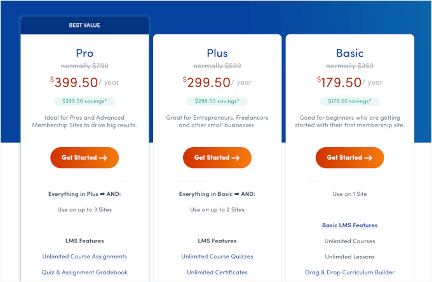The height and width of the screenshot is (282, 432).
Task: Click the $299.50 savings badge
Action: [217, 101]
